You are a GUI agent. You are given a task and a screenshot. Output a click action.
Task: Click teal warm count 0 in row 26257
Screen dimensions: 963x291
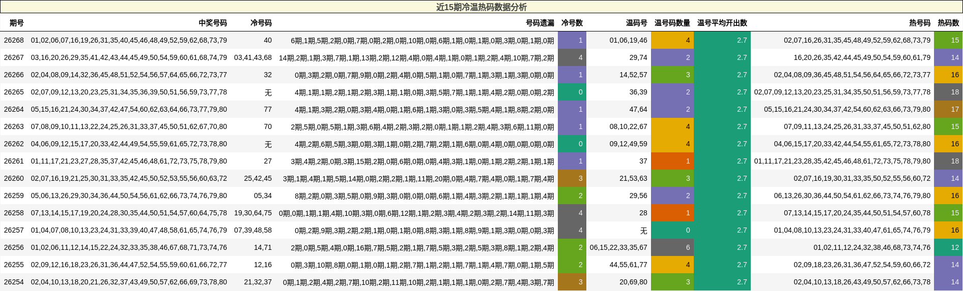click(x=672, y=230)
